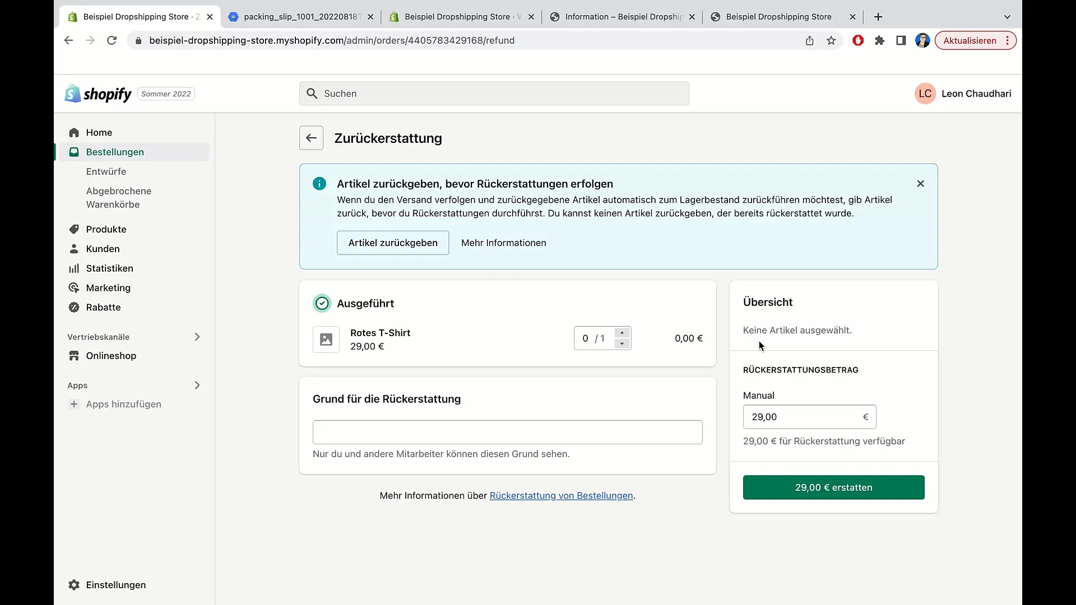The image size is (1076, 605).
Task: Click the Kunden person icon
Action: [74, 249]
